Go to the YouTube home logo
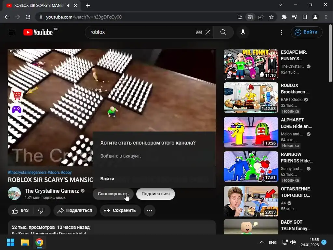This screenshot has height=250, width=333. [38, 32]
